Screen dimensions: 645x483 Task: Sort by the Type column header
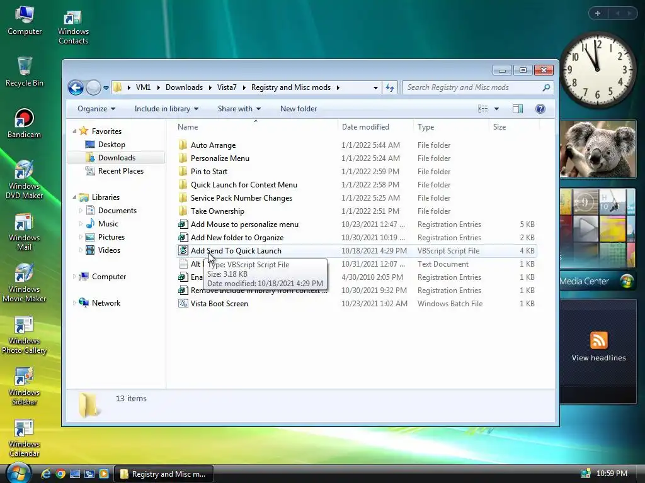click(451, 127)
